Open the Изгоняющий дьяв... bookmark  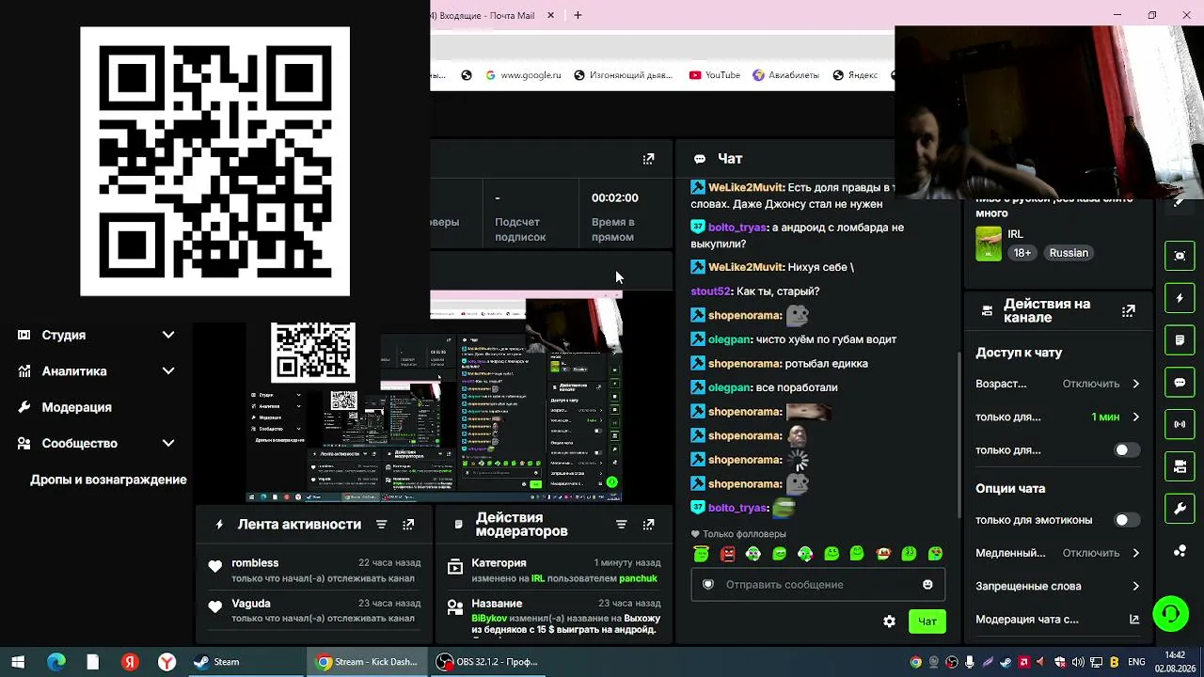pyautogui.click(x=623, y=75)
